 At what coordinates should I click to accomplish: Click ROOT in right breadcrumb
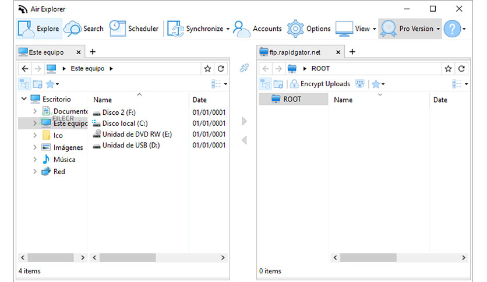pos(320,68)
